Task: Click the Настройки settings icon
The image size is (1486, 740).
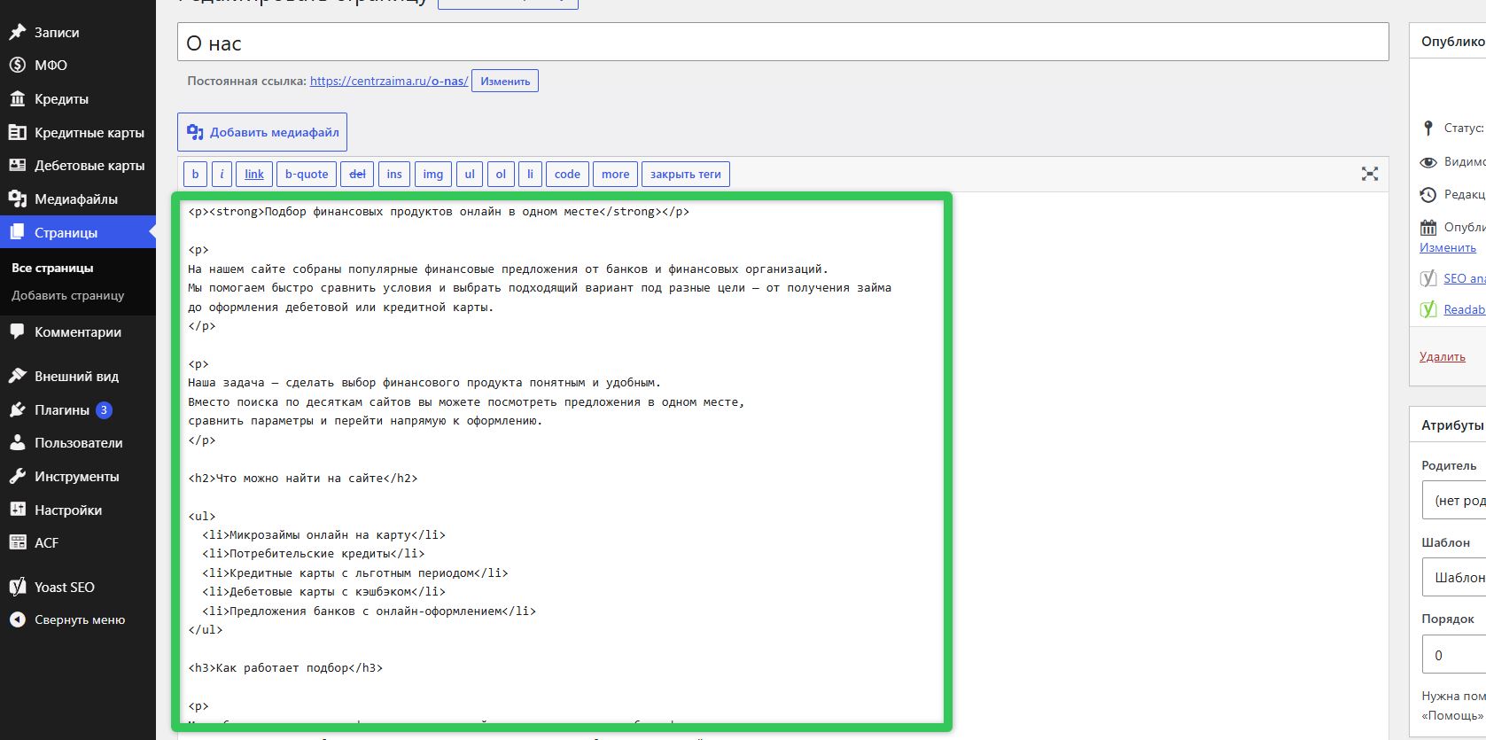Action: [x=17, y=510]
